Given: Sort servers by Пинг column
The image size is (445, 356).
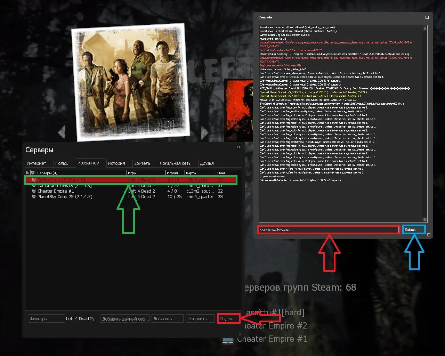Looking at the screenshot, I should pos(226,173).
